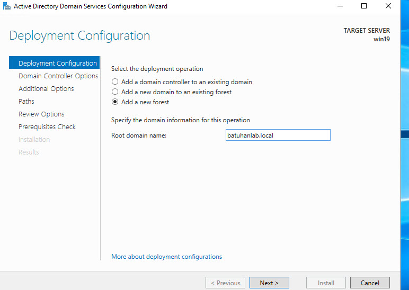
Task: Select Deployment Configuration in the sidebar
Action: tap(57, 64)
